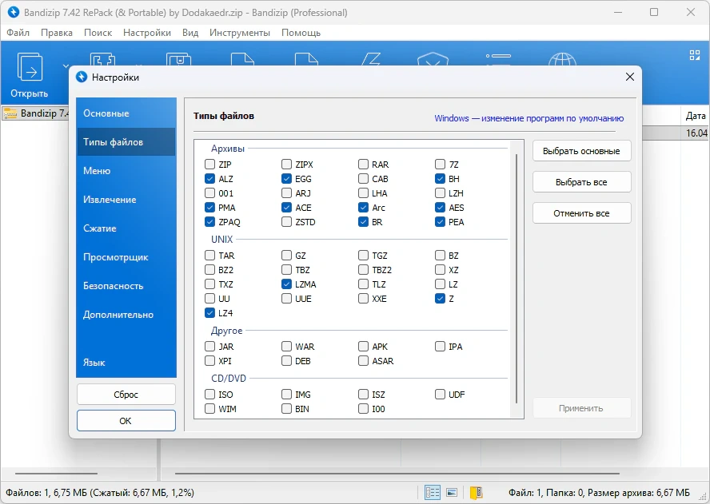Click the yellow archive icon in status bar

(x=476, y=492)
